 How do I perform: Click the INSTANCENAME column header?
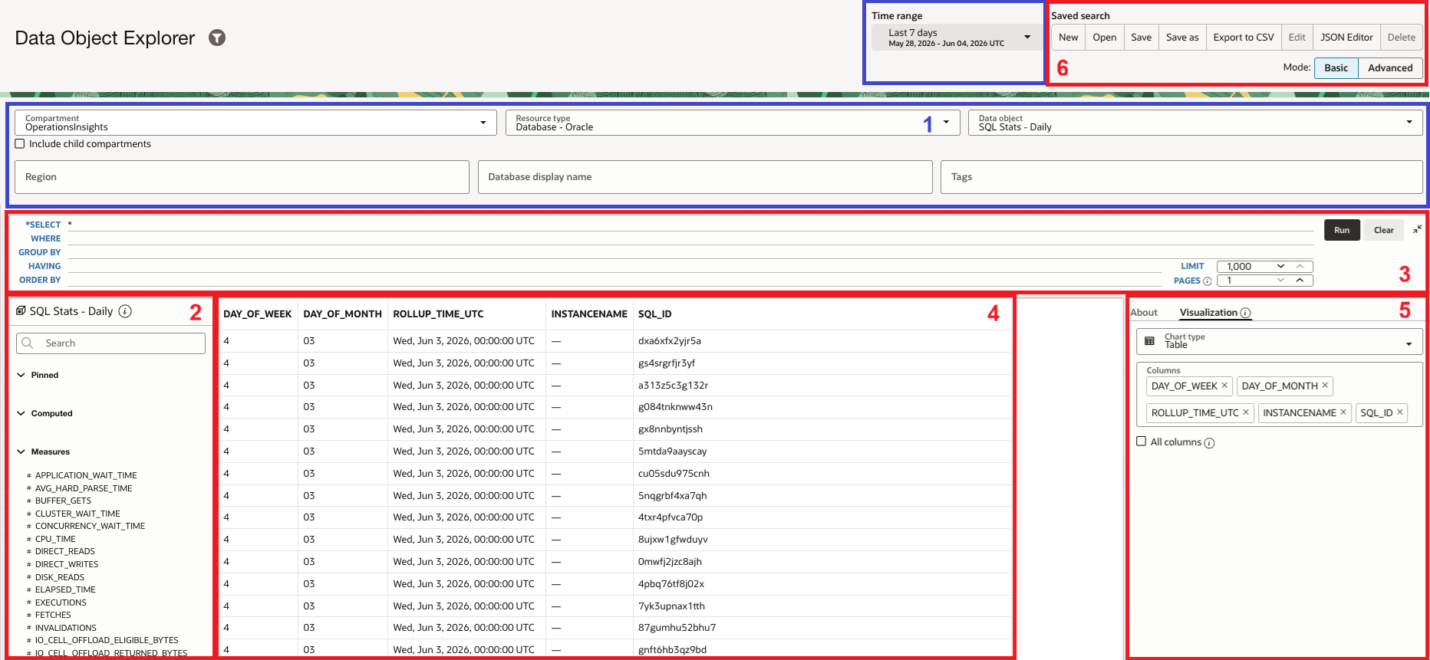pos(589,314)
